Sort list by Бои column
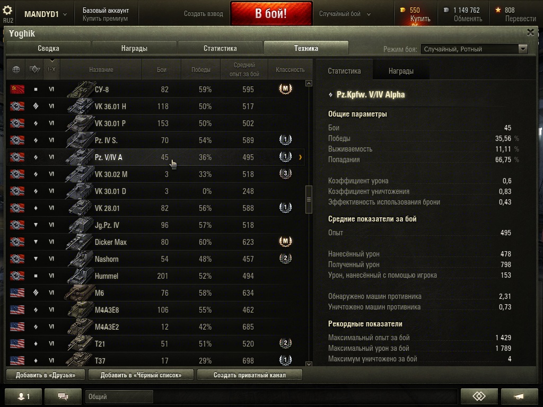This screenshot has width=543, height=407. tap(162, 69)
